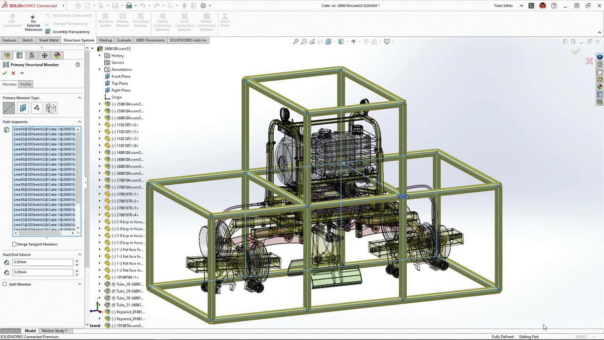Open the DimXpertManager tab
Viewport: 604px width, 340px height.
click(x=45, y=55)
